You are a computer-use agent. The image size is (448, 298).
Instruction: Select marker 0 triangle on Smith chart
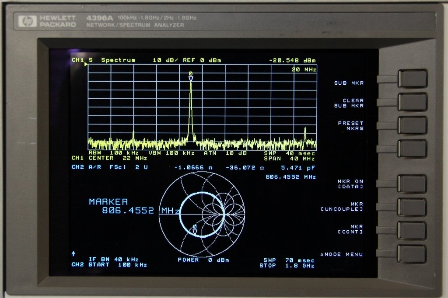[195, 232]
